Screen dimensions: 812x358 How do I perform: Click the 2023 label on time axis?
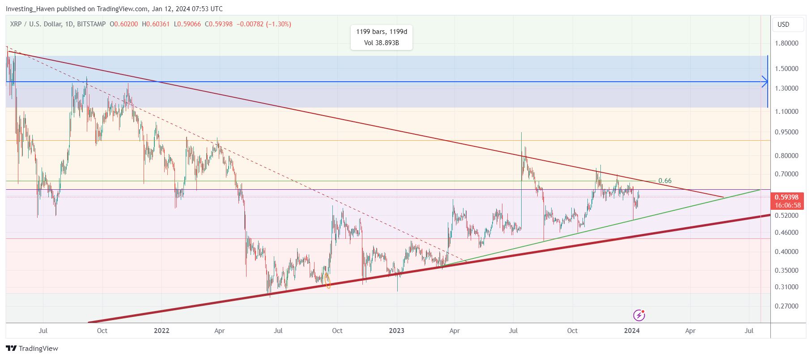(396, 331)
